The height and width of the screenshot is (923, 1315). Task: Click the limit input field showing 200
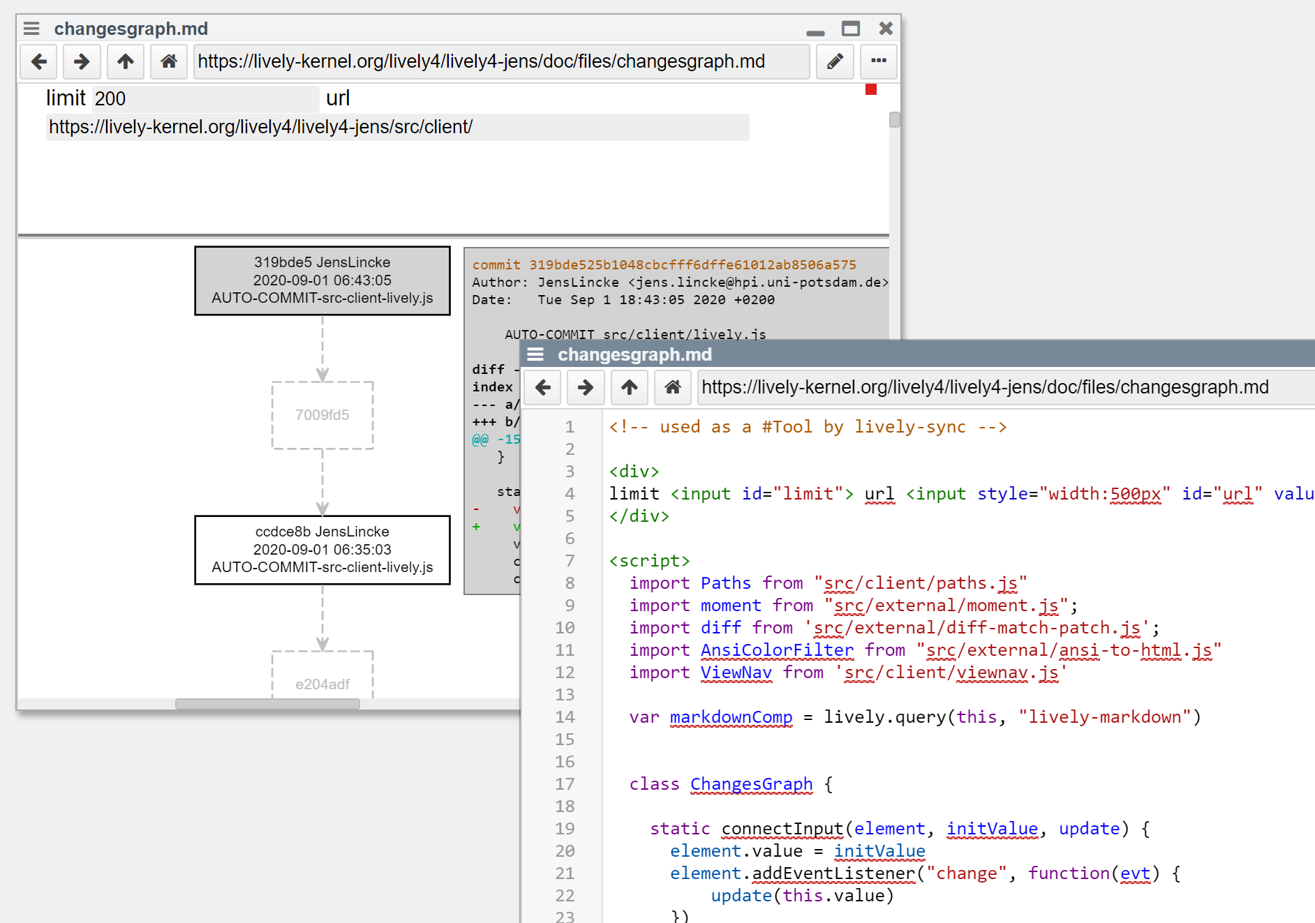205,99
